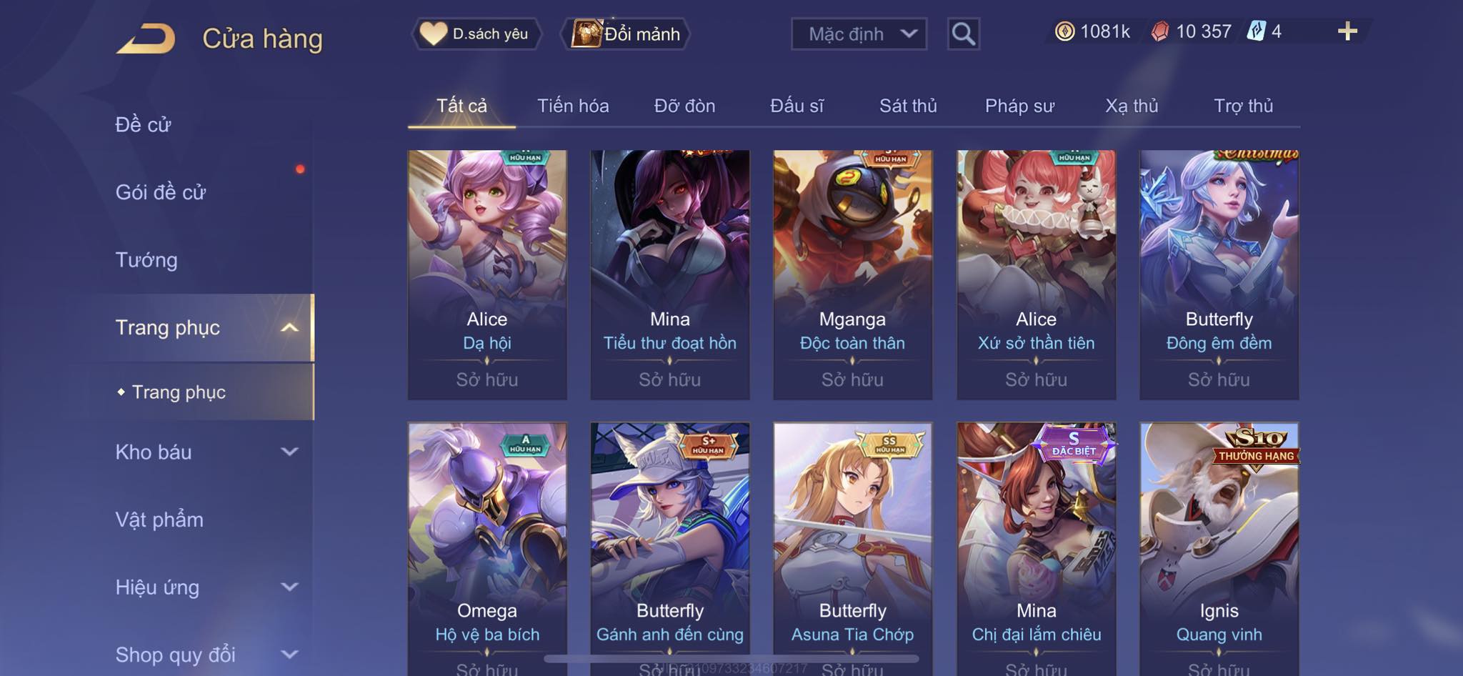
Task: Tap the plus icon to add currency
Action: coord(1347,31)
